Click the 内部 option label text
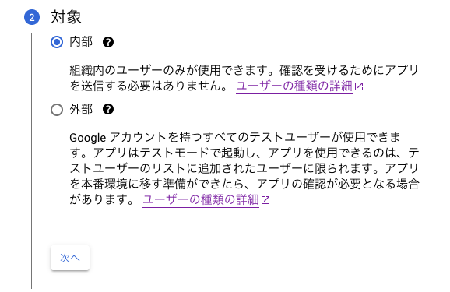This screenshot has width=450, height=292. tap(81, 42)
